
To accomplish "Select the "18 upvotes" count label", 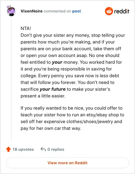I will (23, 149).
